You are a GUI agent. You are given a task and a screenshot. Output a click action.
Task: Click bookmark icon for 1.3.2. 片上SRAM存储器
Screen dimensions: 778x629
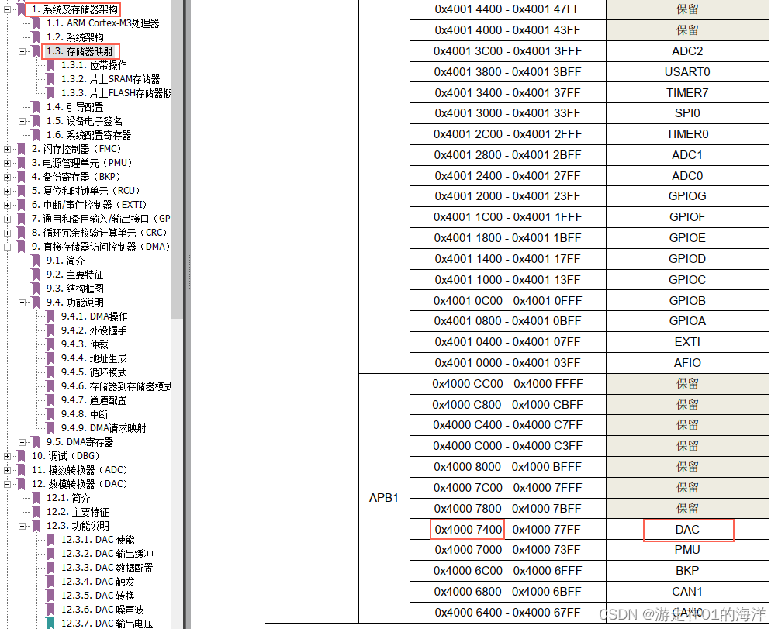click(50, 79)
